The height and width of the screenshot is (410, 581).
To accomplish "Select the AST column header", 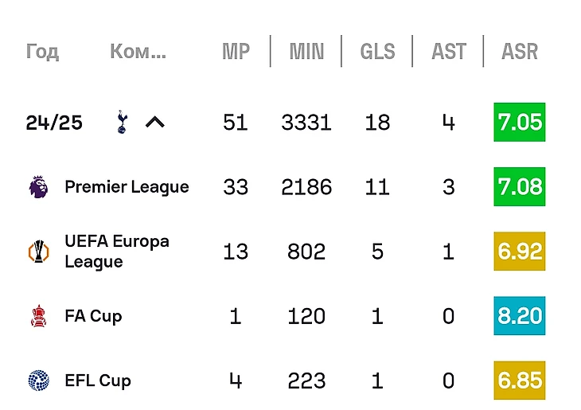I will click(449, 52).
